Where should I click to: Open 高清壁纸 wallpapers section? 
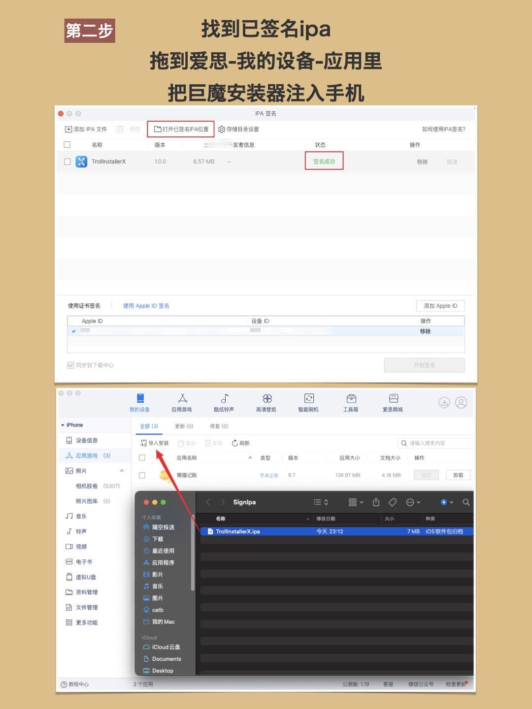coord(266,403)
